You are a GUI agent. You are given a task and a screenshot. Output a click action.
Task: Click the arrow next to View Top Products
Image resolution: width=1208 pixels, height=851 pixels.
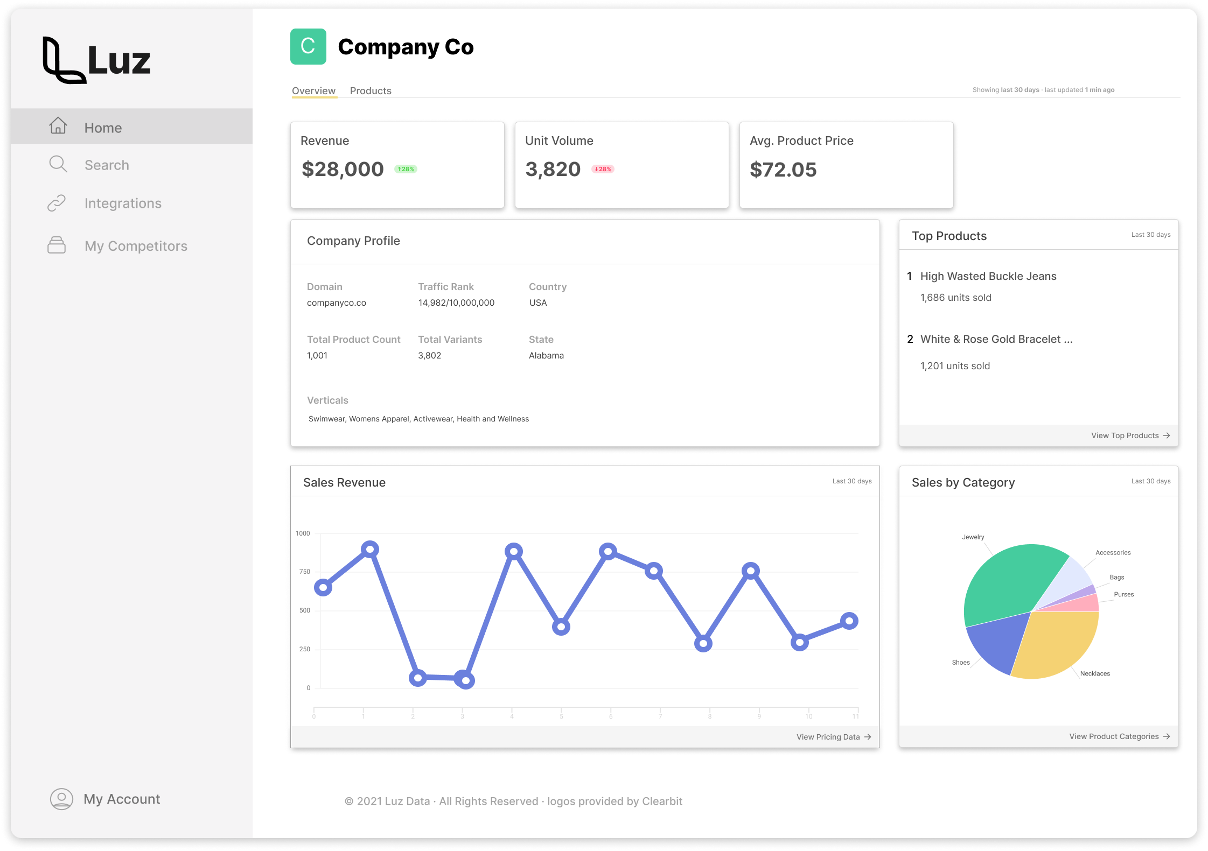pos(1166,435)
